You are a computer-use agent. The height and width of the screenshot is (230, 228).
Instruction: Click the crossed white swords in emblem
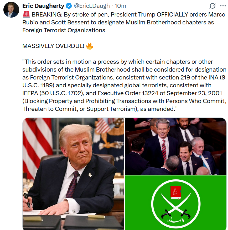[176, 205]
